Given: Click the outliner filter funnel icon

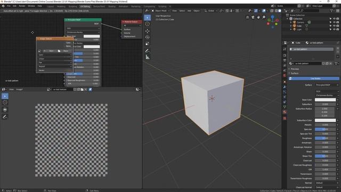Looking at the screenshot, I should coord(332,11).
